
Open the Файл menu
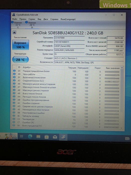tap(14, 19)
